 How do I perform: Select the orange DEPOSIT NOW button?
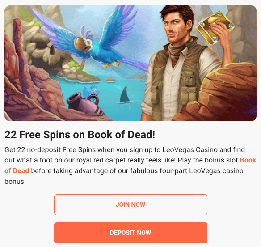(x=130, y=233)
